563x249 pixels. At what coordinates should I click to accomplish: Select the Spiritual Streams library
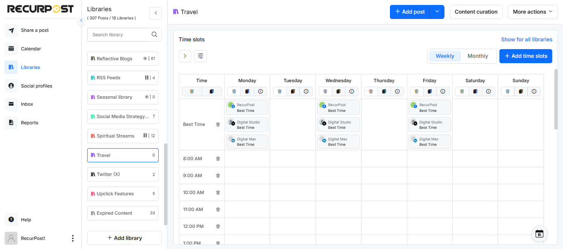[123, 136]
